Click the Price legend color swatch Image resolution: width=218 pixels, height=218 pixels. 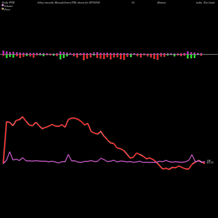pyautogui.click(x=3, y=9)
